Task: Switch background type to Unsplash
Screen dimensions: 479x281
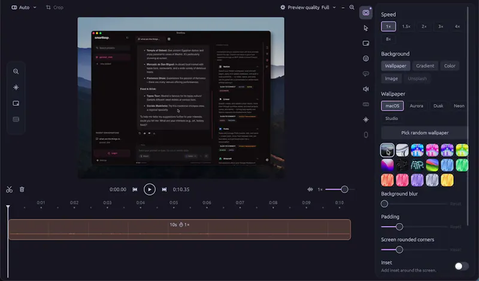Action: pos(417,79)
